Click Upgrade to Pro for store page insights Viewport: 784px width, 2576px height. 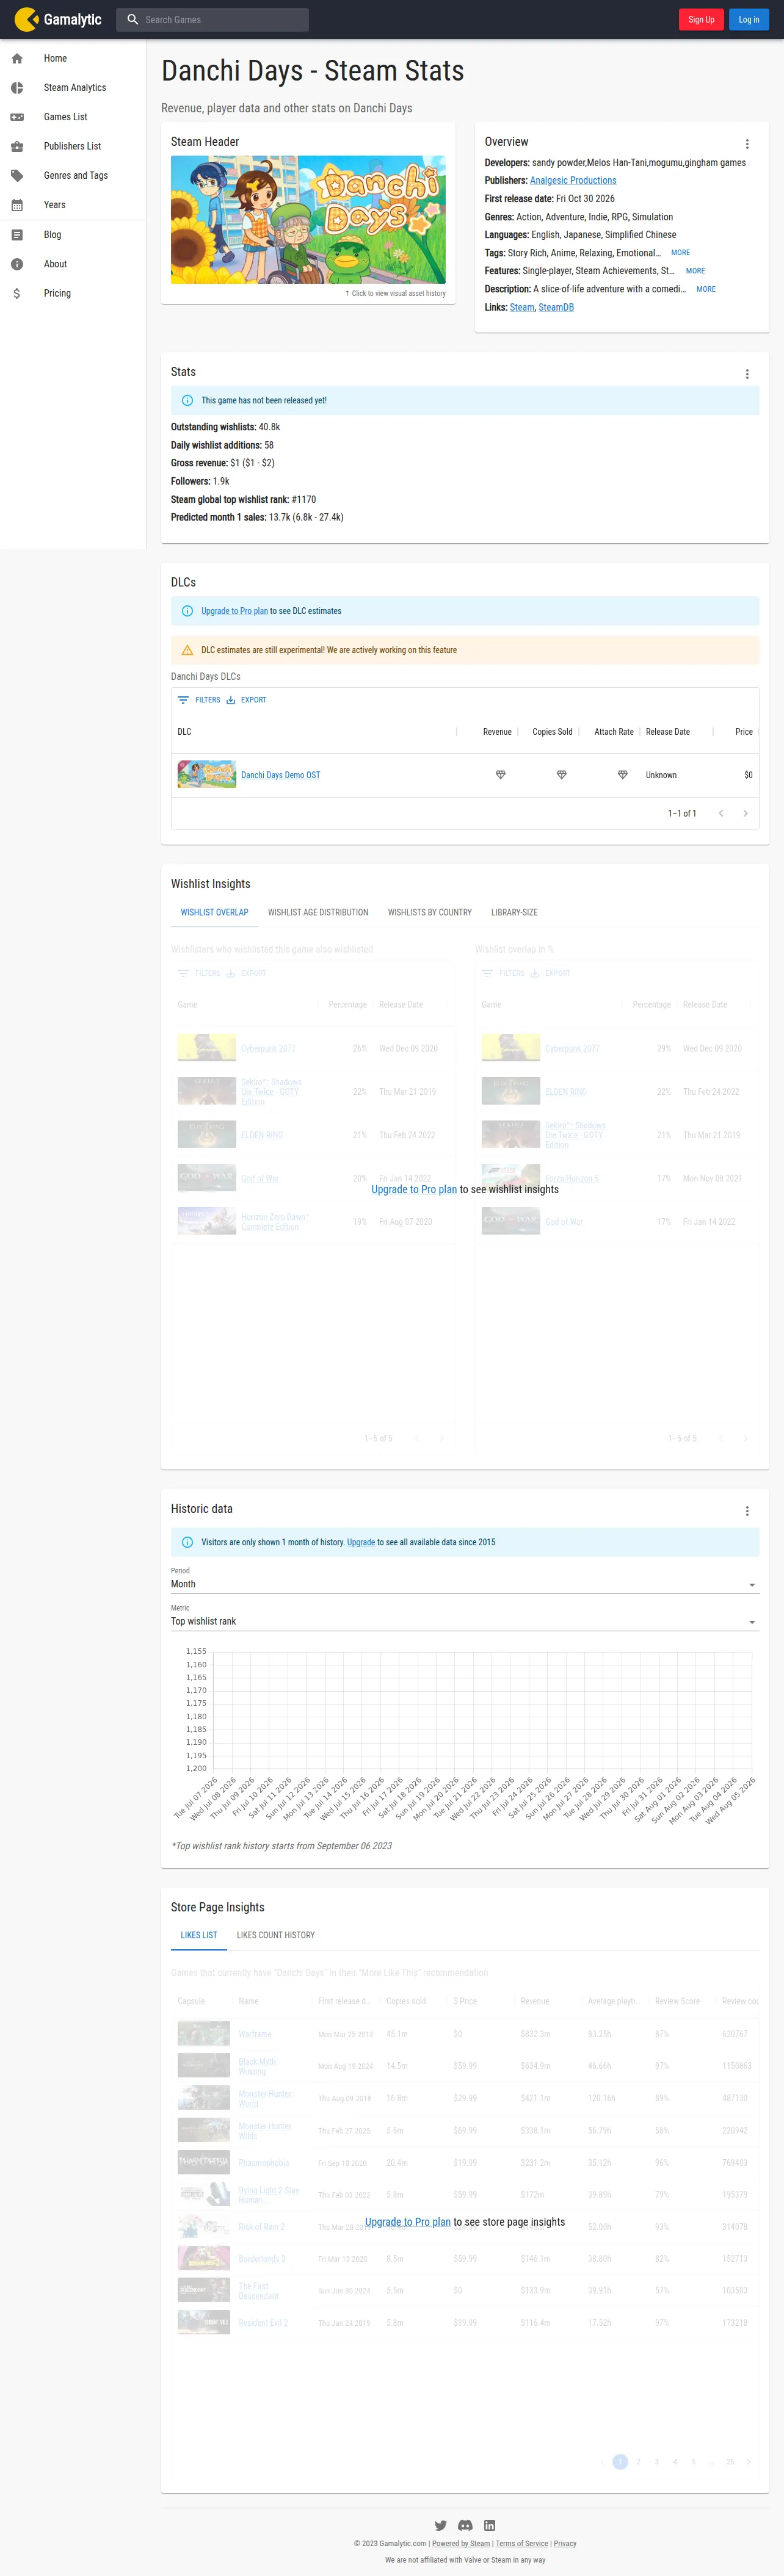pos(408,2222)
